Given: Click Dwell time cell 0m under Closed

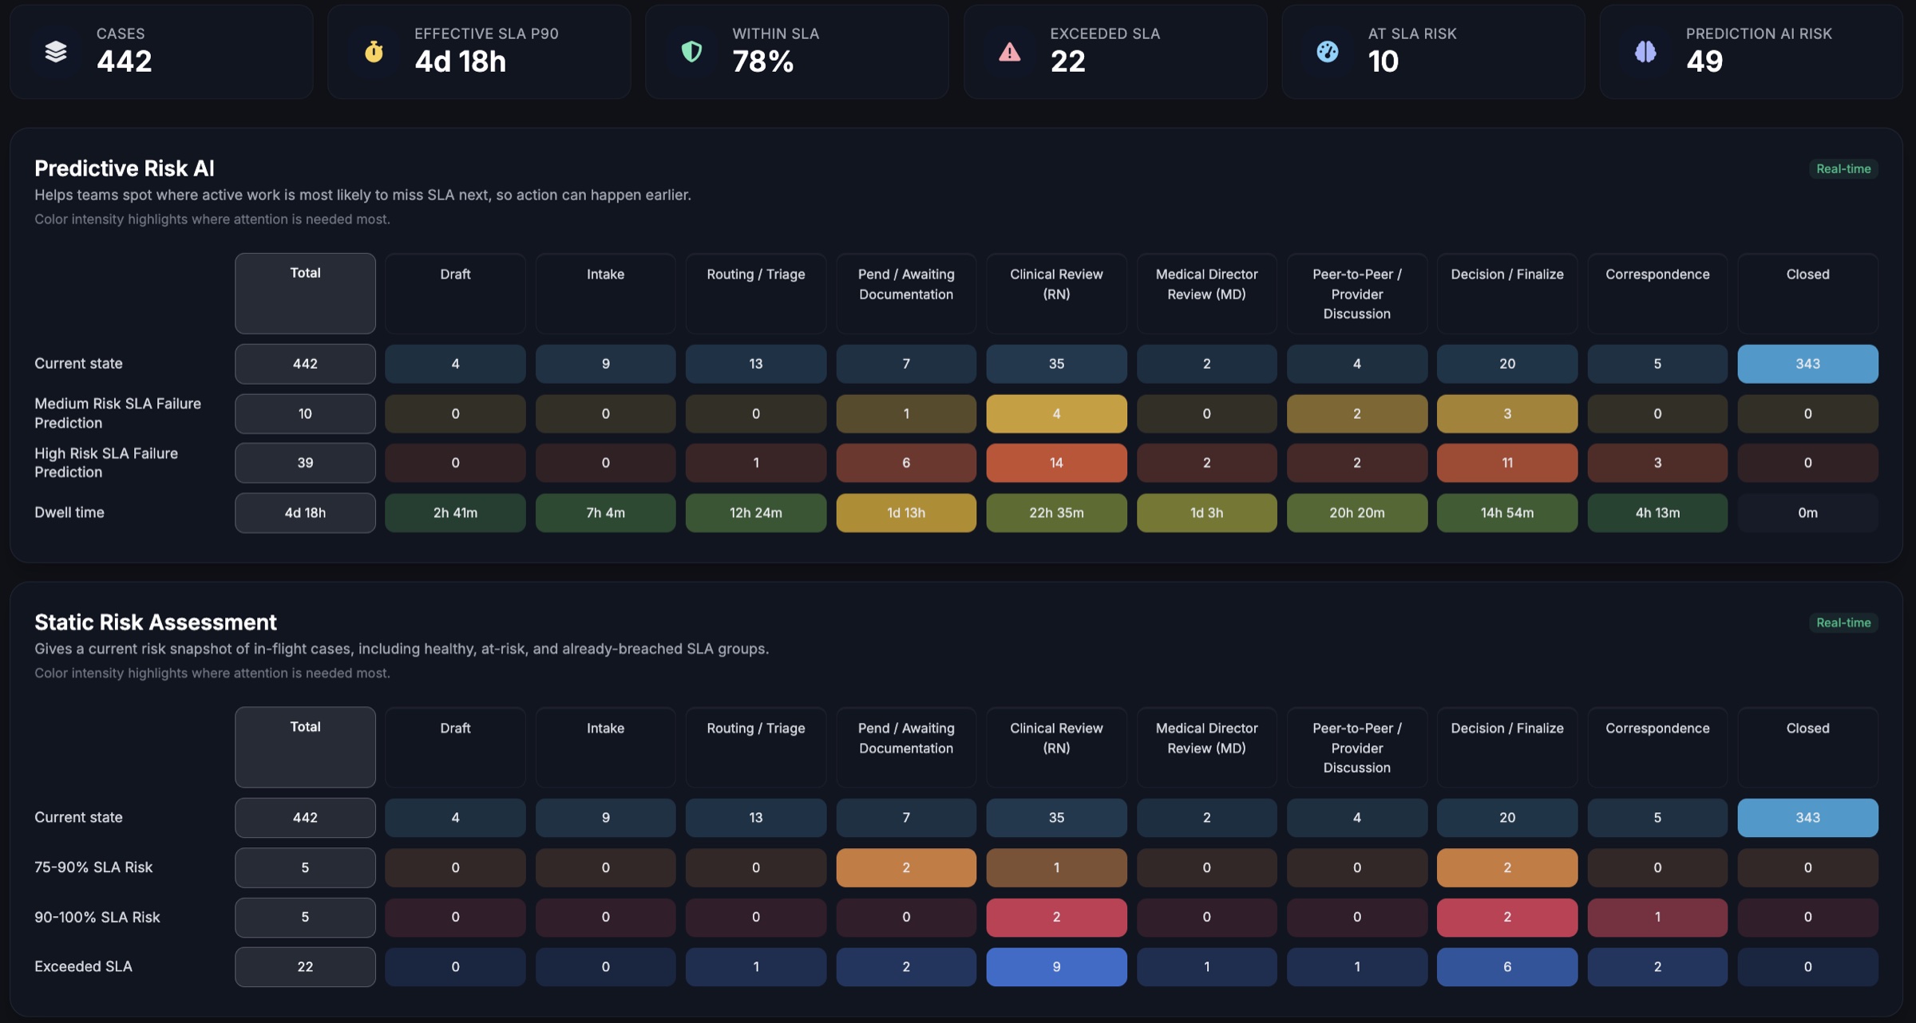Looking at the screenshot, I should 1807,512.
